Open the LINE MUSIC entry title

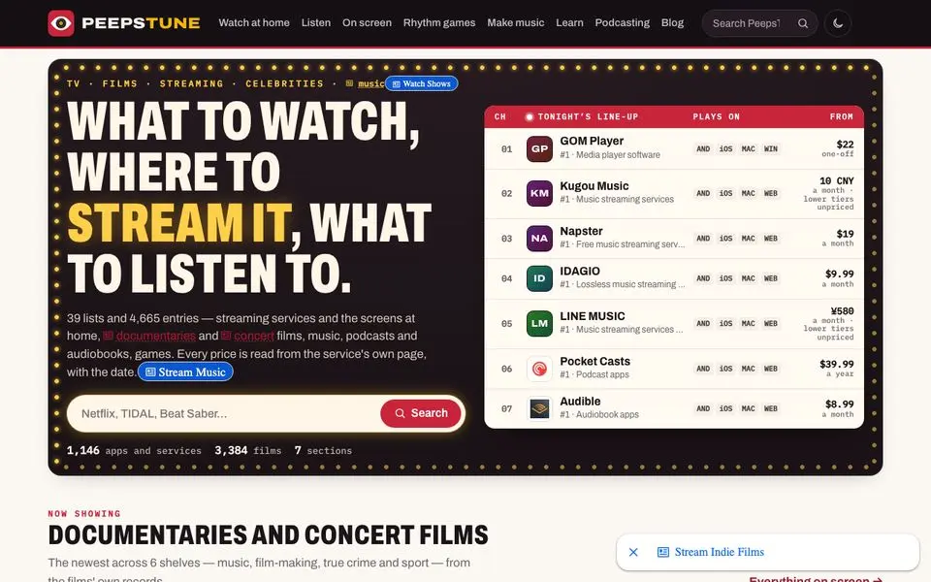pyautogui.click(x=592, y=316)
